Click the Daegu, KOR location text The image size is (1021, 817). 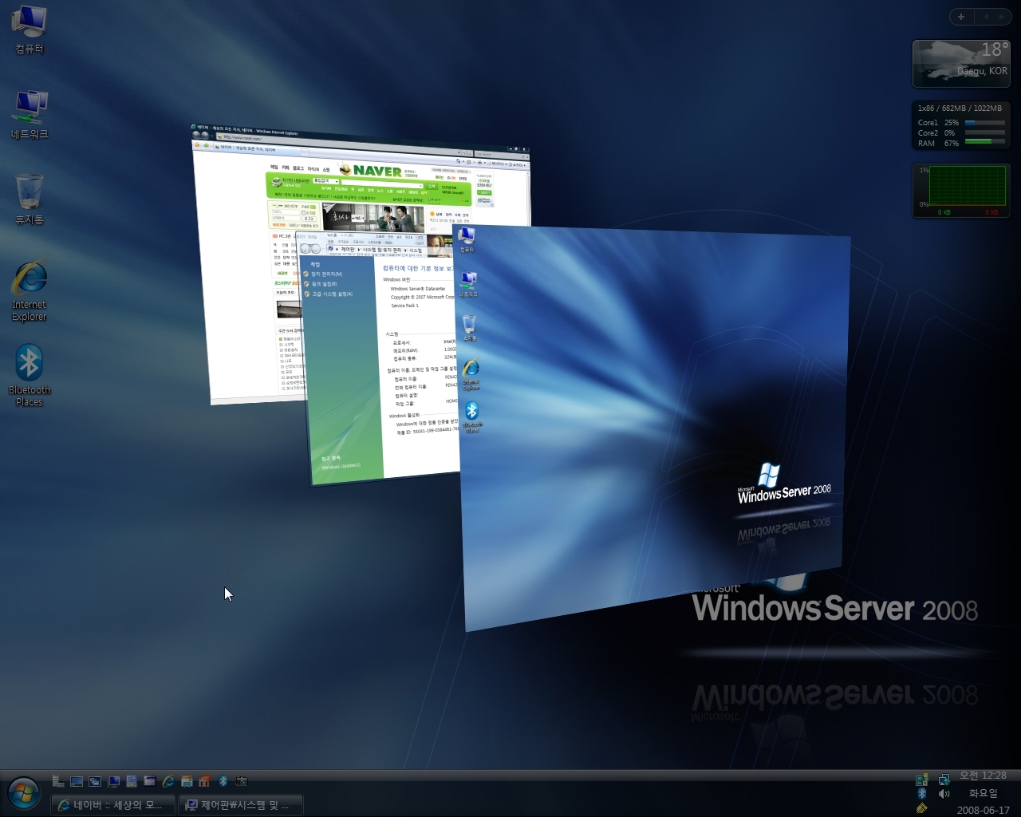pos(982,71)
